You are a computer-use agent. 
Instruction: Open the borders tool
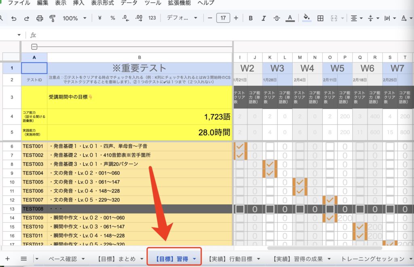click(320, 18)
